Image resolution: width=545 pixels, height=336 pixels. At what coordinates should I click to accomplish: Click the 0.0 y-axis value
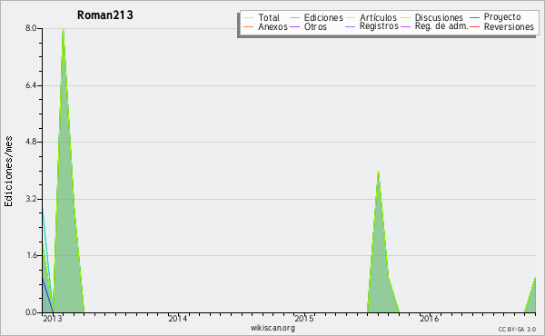[31, 312]
